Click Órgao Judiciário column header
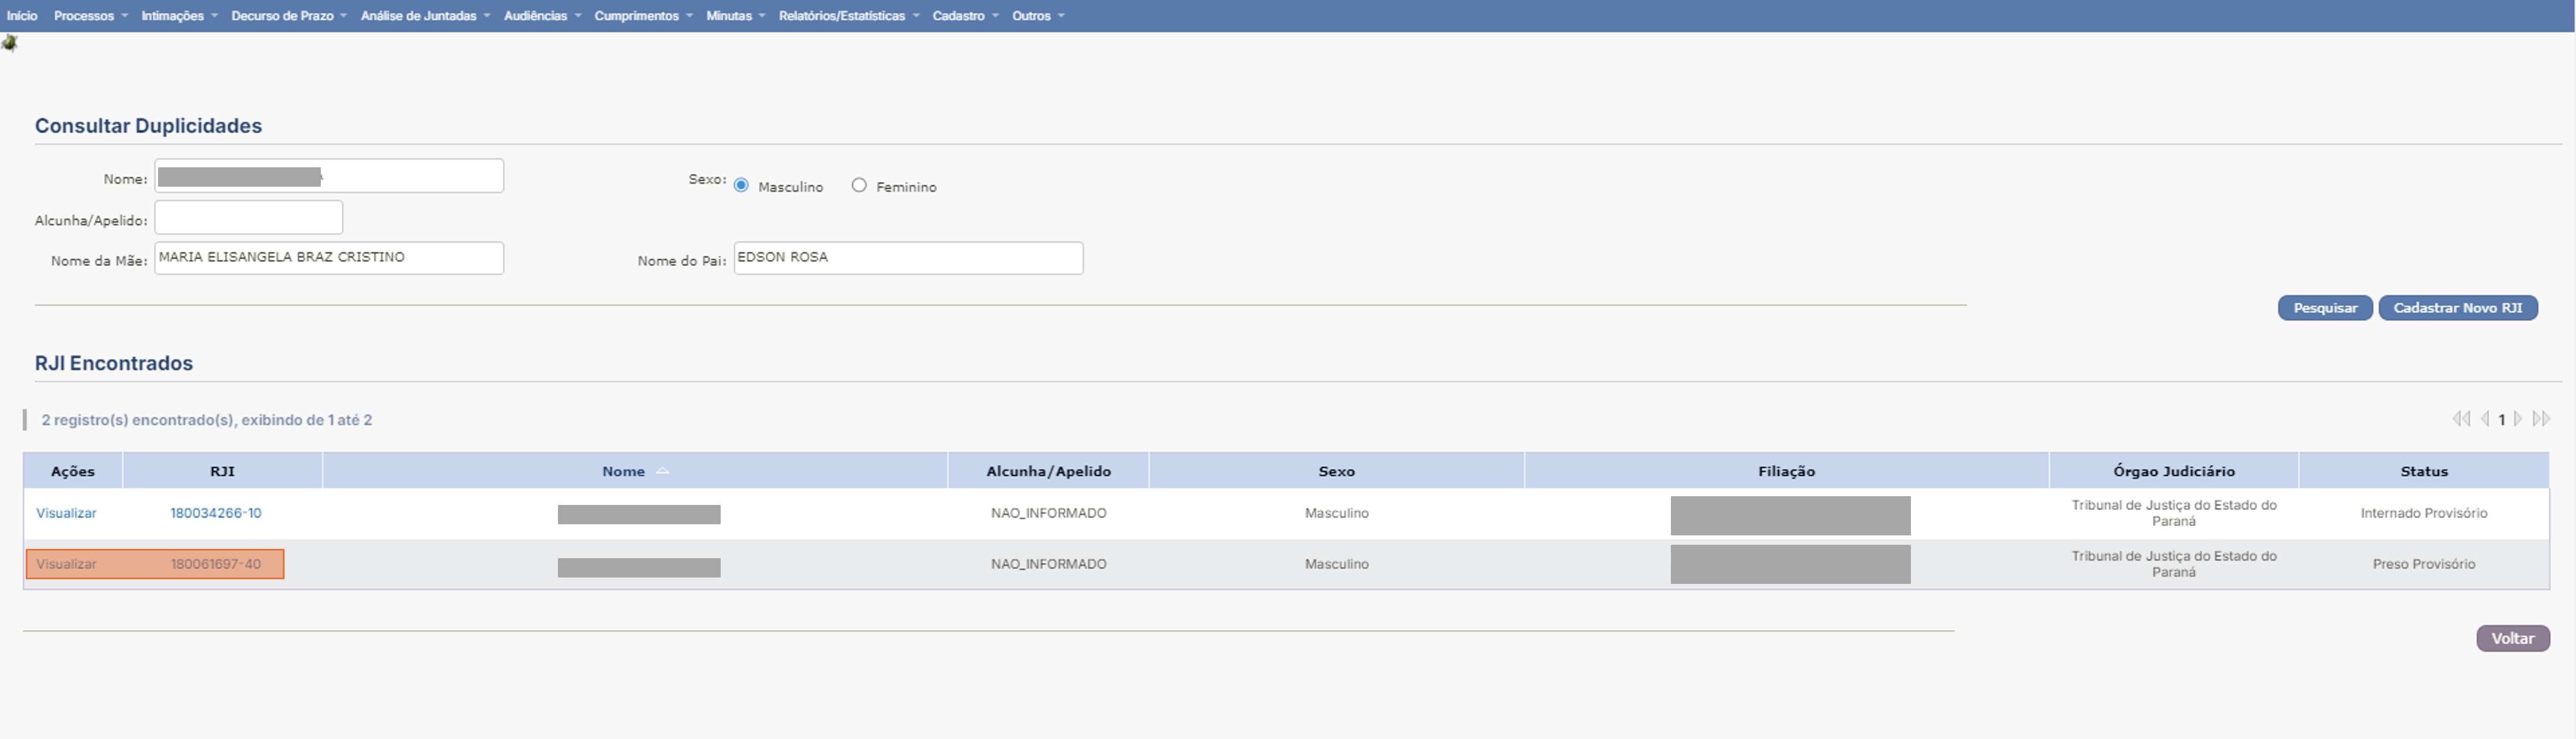Viewport: 2576px width, 739px height. [x=2174, y=471]
